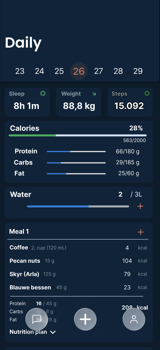160x350 pixels.
Task: Collapse the Nutrition plan chevron
Action: point(53,332)
